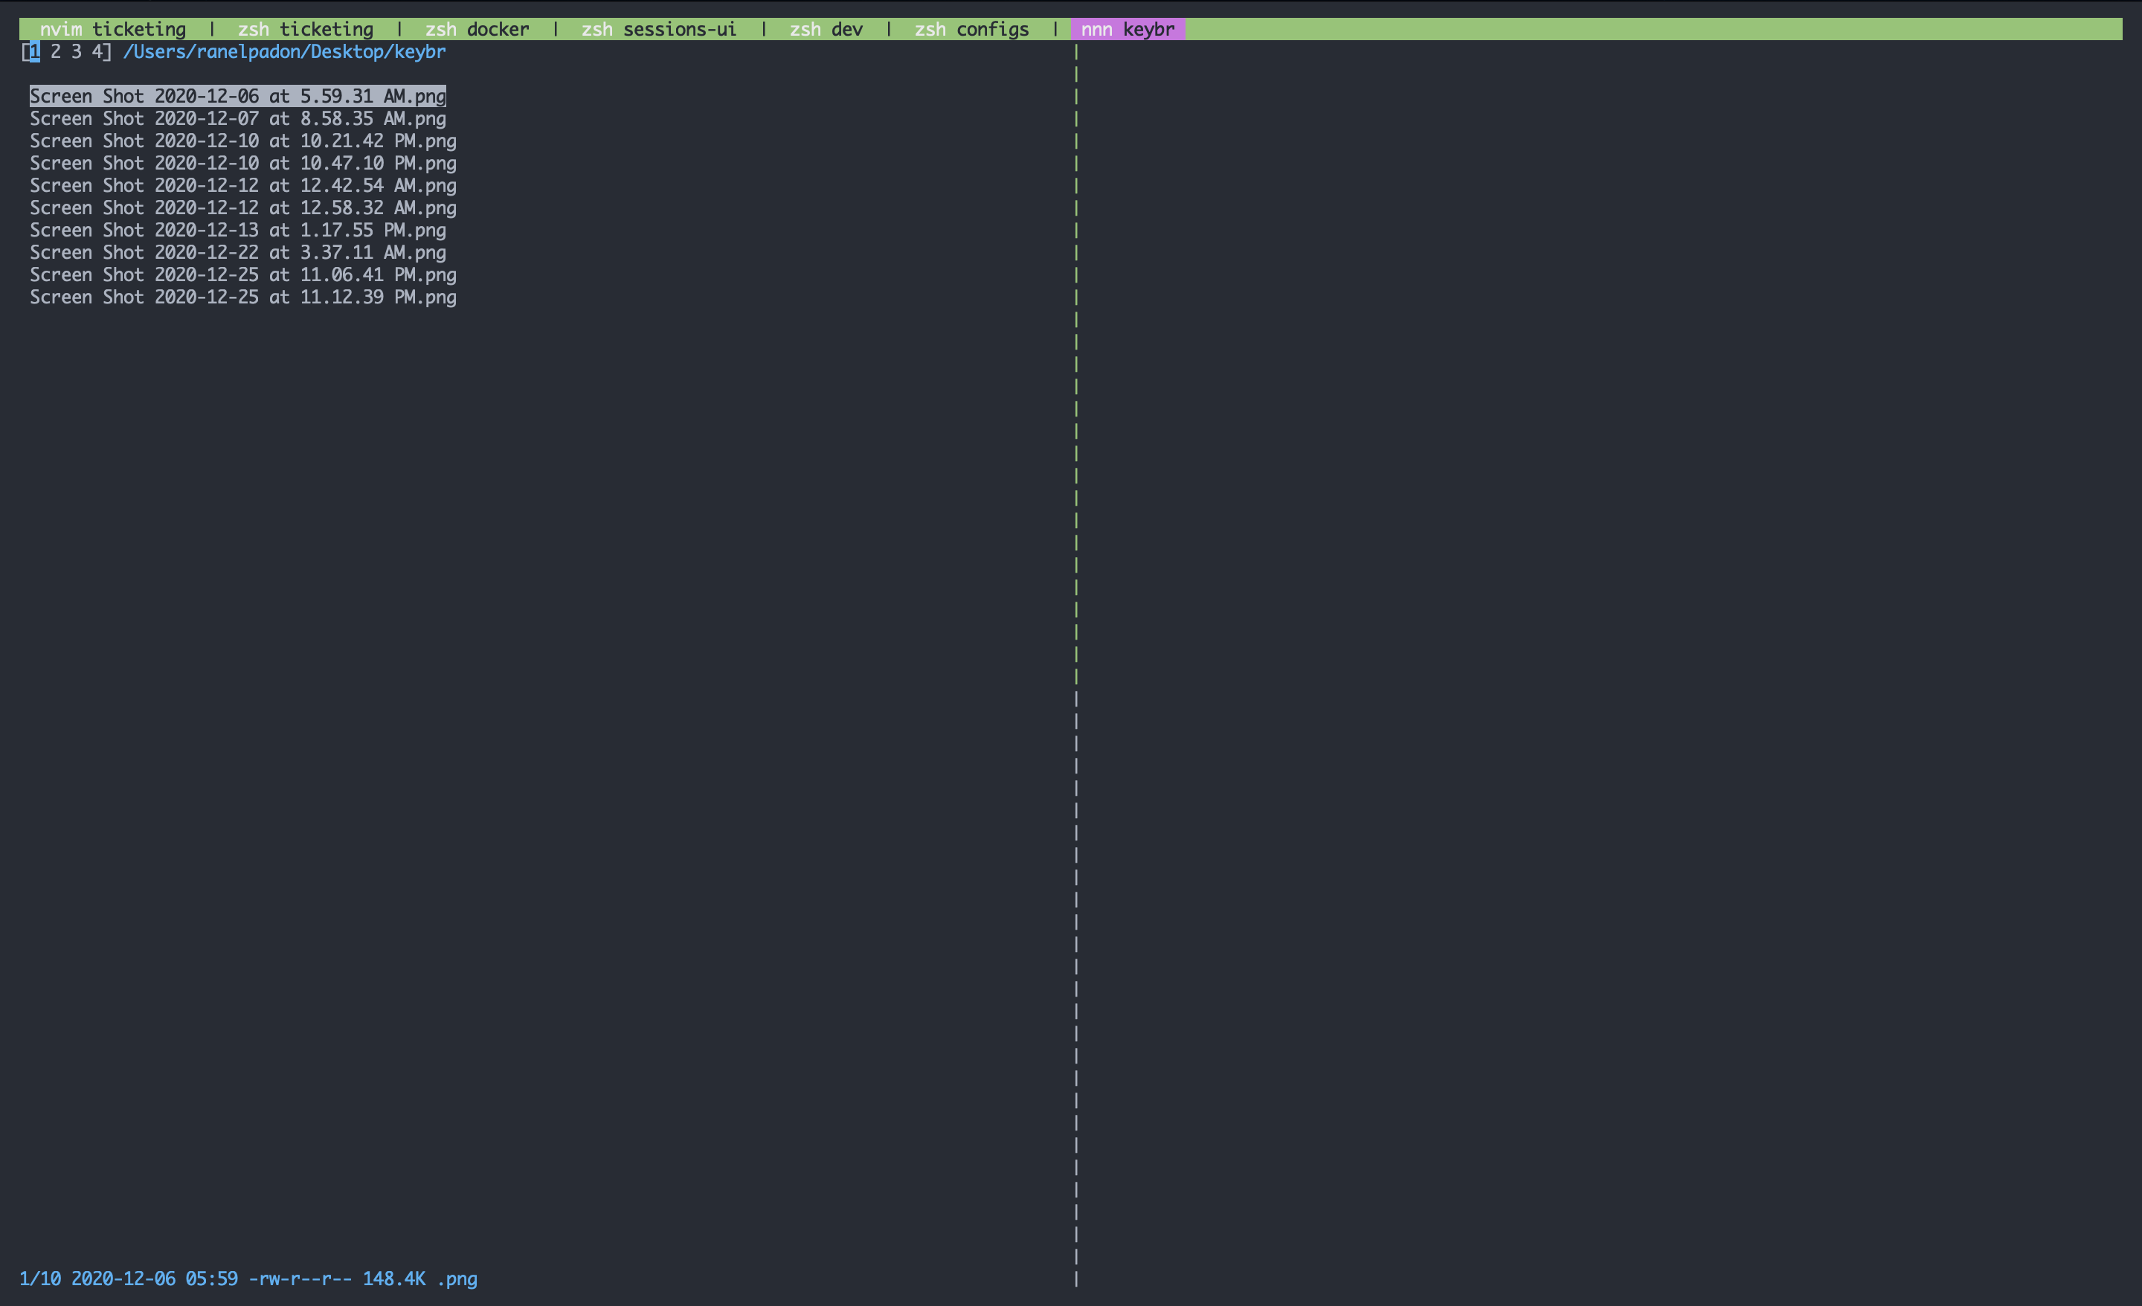This screenshot has height=1306, width=2142.
Task: Open Screen Shot 2020-12-25 at 11.12.39 PM.png
Action: (243, 297)
